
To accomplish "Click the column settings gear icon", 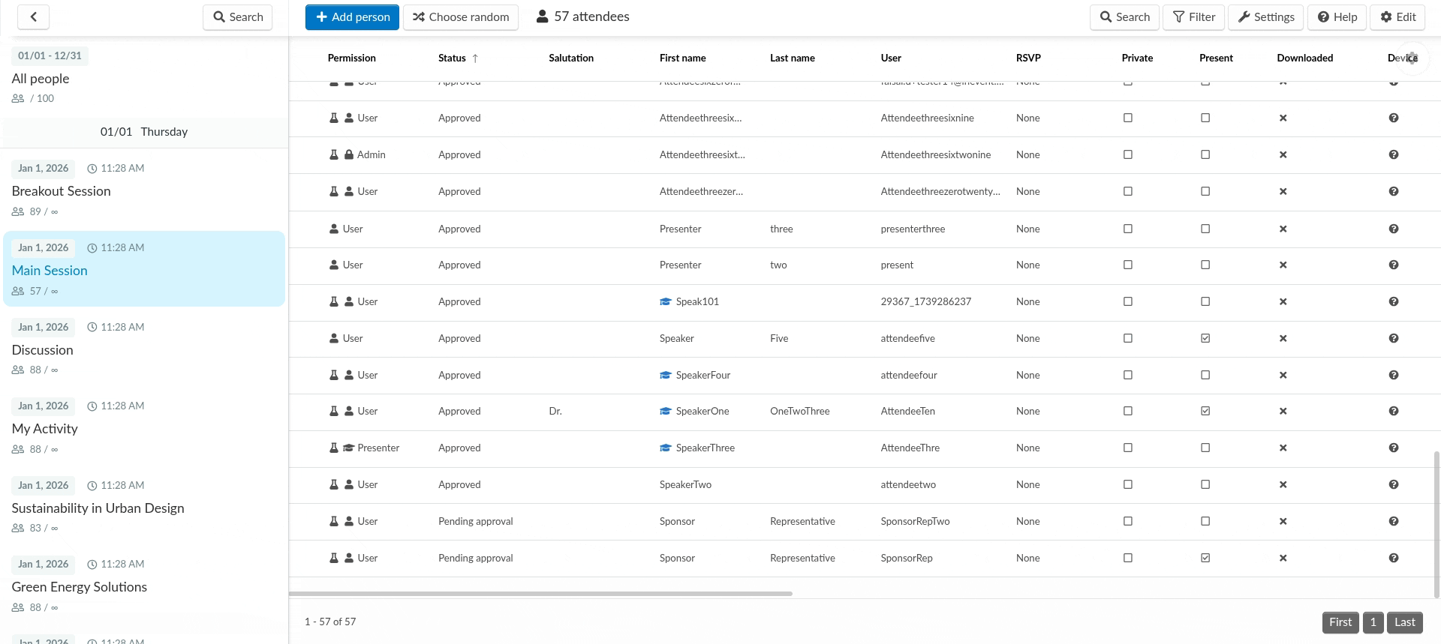I will click(1412, 58).
